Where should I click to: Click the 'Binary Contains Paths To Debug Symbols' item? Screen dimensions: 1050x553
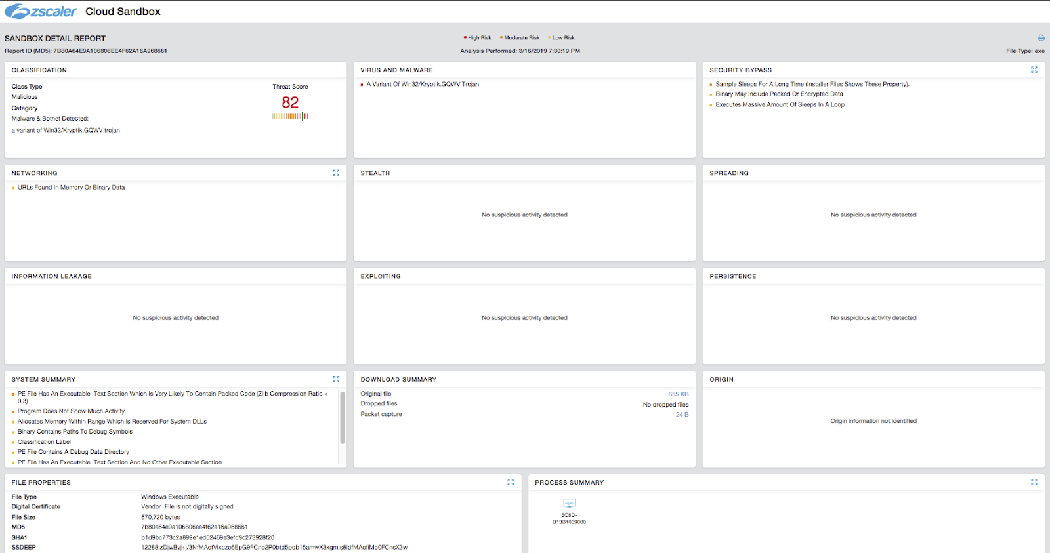coord(75,432)
